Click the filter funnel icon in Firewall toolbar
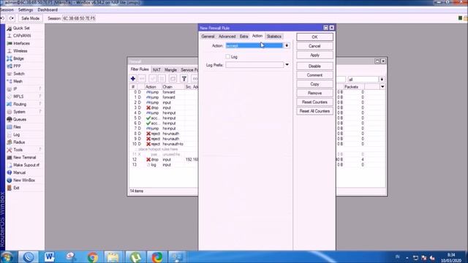468x263 pixels. point(184,79)
